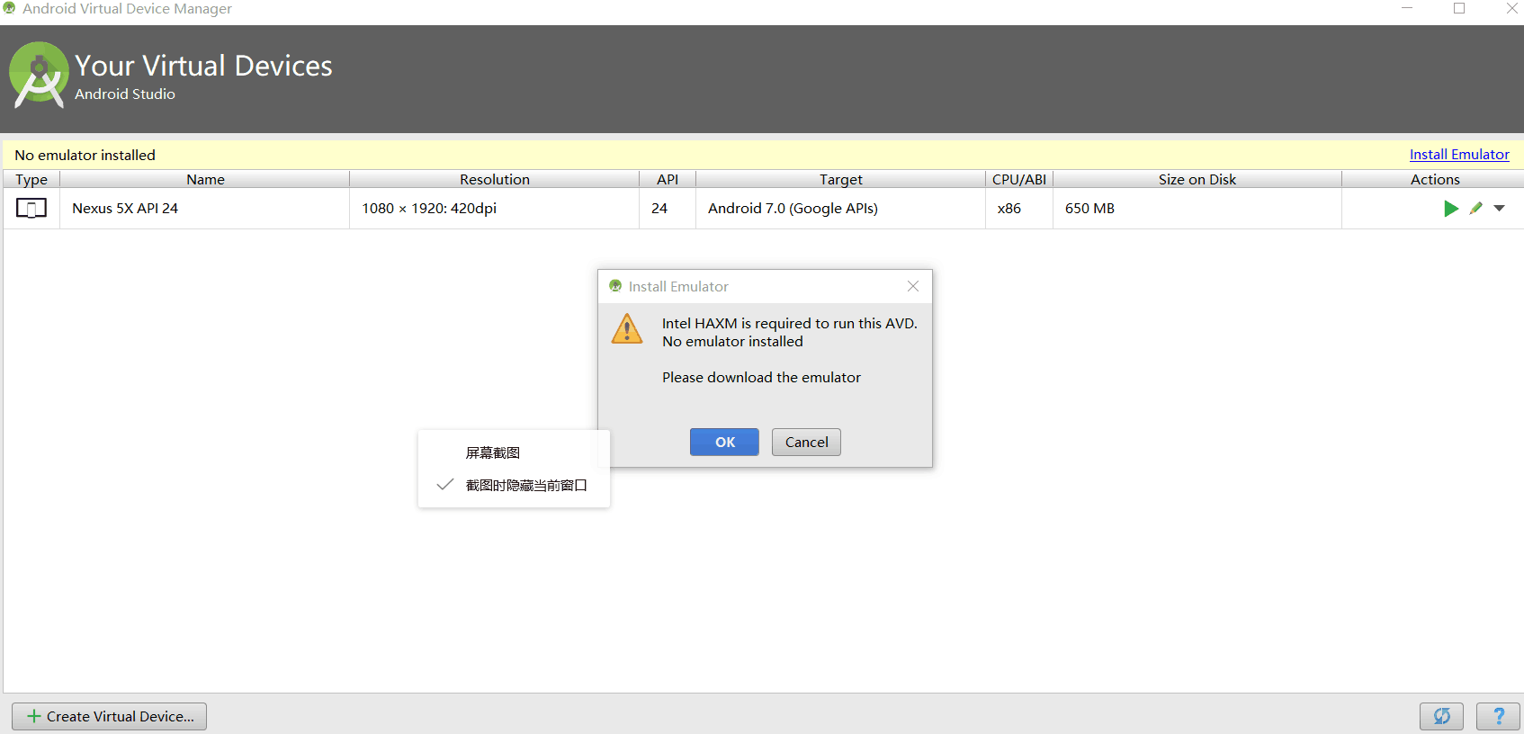Refresh the virtual device list
This screenshot has height=734, width=1524.
click(x=1441, y=716)
